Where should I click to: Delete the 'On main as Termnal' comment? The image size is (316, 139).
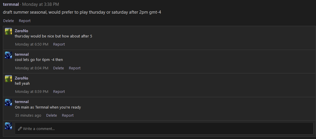pos(51,115)
